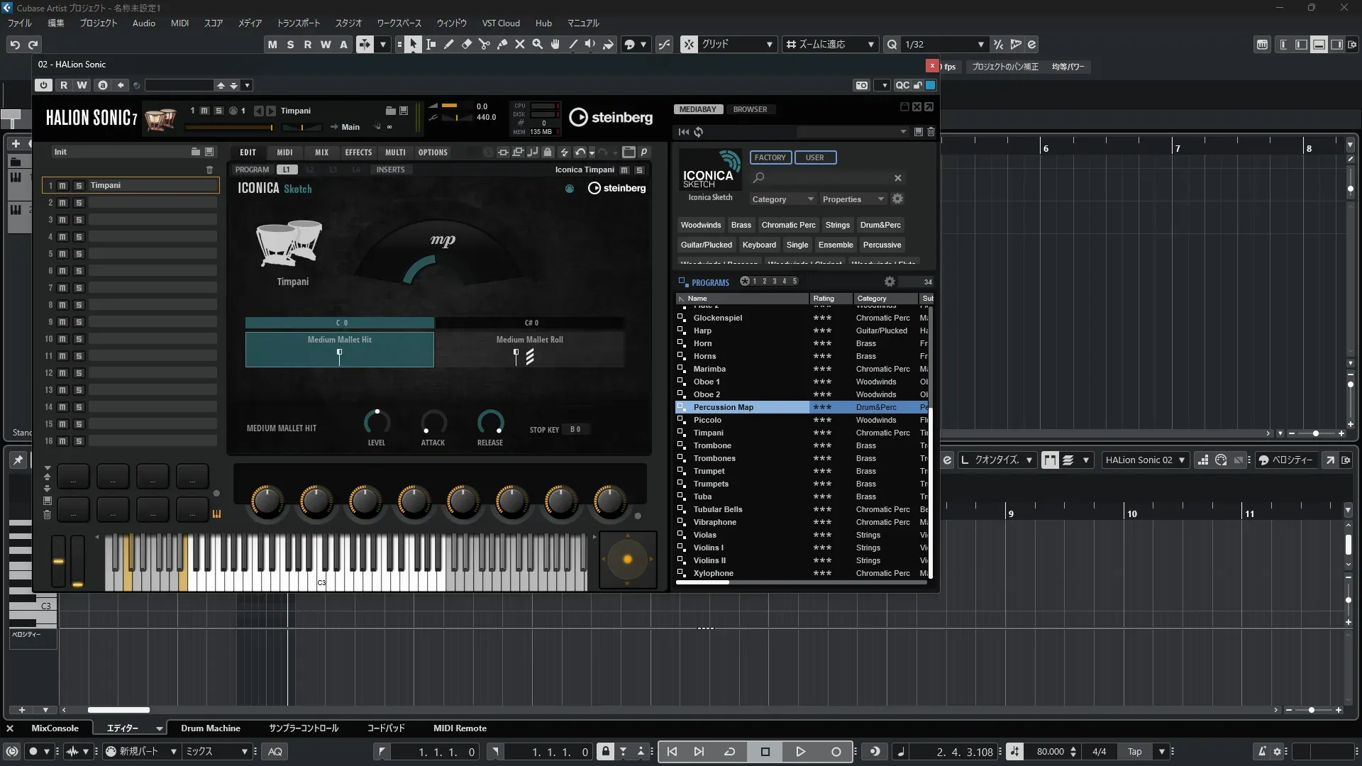Select the Mute tool X icon
Image resolution: width=1362 pixels, height=766 pixels.
tap(520, 45)
